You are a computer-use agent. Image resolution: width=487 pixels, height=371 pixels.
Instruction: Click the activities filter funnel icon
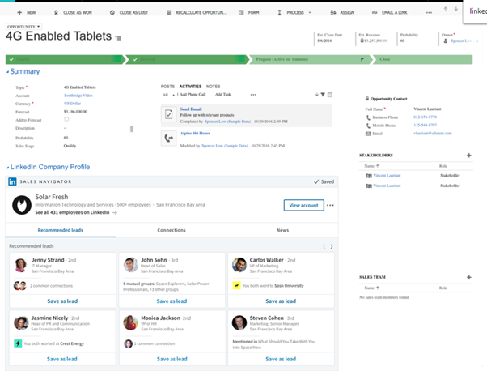pyautogui.click(x=323, y=95)
